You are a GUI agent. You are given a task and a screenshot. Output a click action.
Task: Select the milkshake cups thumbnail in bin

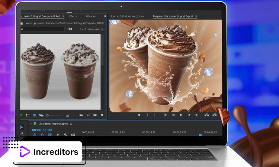tap(60, 72)
